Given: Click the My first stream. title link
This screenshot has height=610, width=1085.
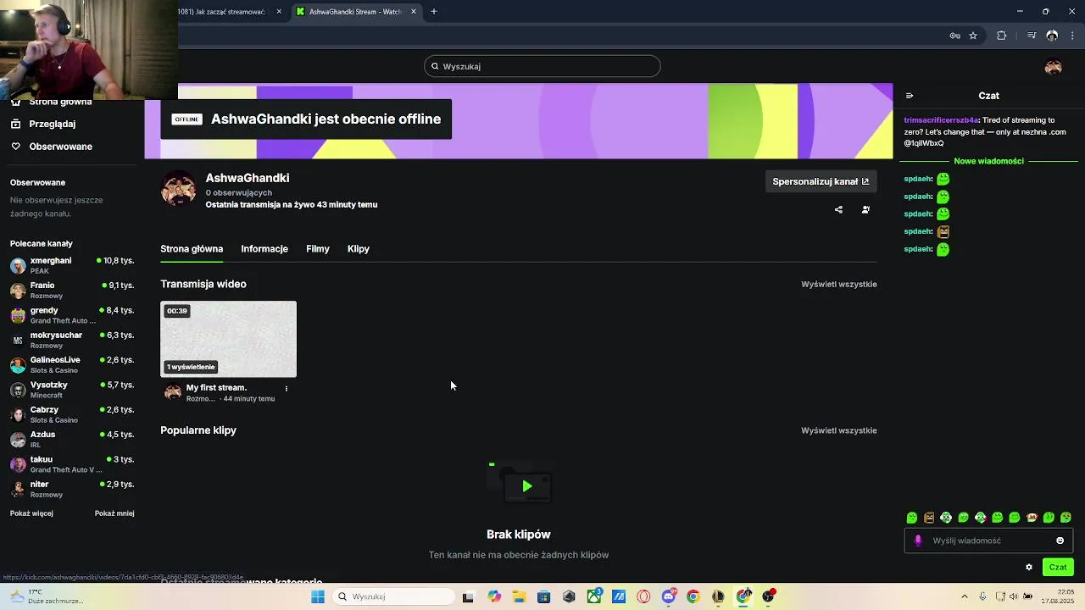Looking at the screenshot, I should point(216,387).
